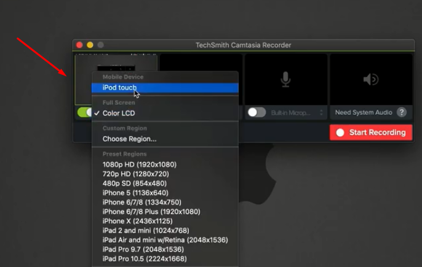Viewport: 422px width, 267px height.
Task: Toggle the microphone audio switch
Action: click(257, 112)
